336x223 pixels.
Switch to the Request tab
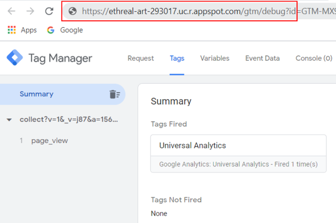[x=141, y=58]
